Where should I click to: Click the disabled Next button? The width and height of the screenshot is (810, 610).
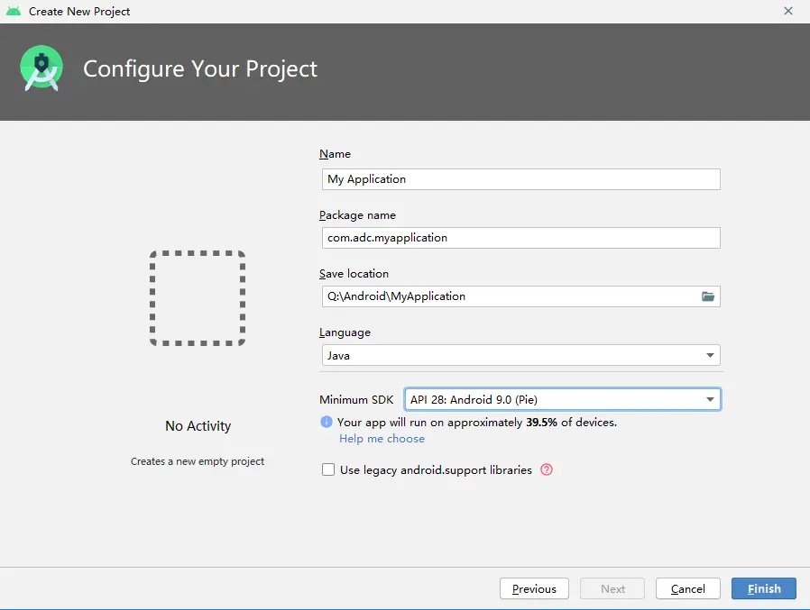tap(612, 588)
